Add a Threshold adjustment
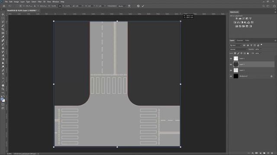 coord(243,26)
